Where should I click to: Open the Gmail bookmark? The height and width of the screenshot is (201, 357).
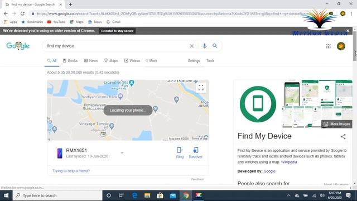[113, 22]
